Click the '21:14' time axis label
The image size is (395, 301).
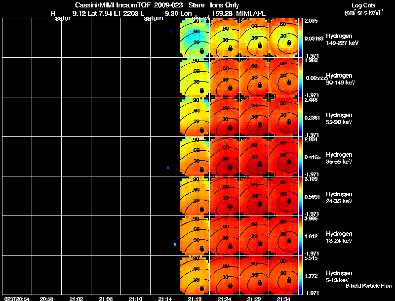pyautogui.click(x=165, y=299)
